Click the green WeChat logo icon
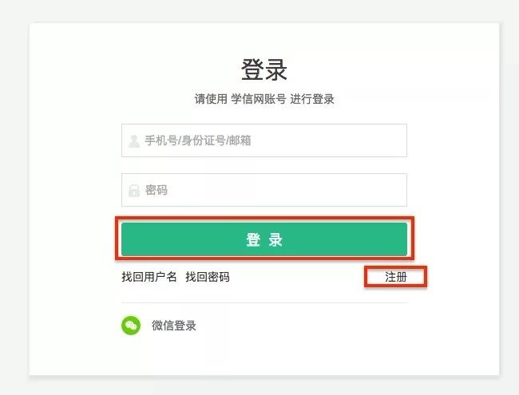Screen dimensions: 519x395 [131, 326]
